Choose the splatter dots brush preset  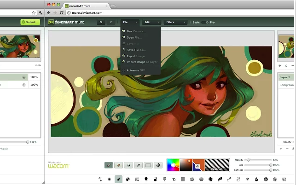[x=155, y=179]
